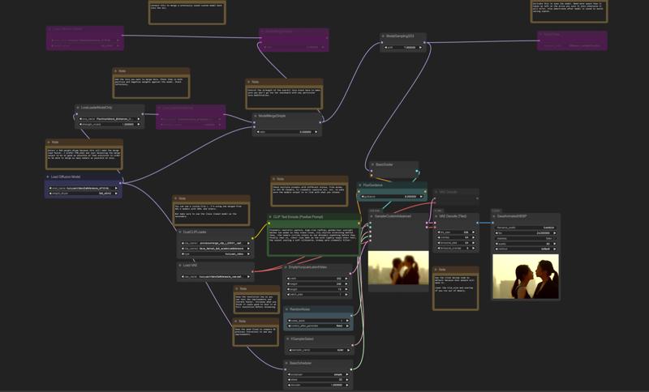This screenshot has height=392, width=649.
Task: Increase batch_size in EmptyHunyuanLatentVideo
Action: [346, 295]
